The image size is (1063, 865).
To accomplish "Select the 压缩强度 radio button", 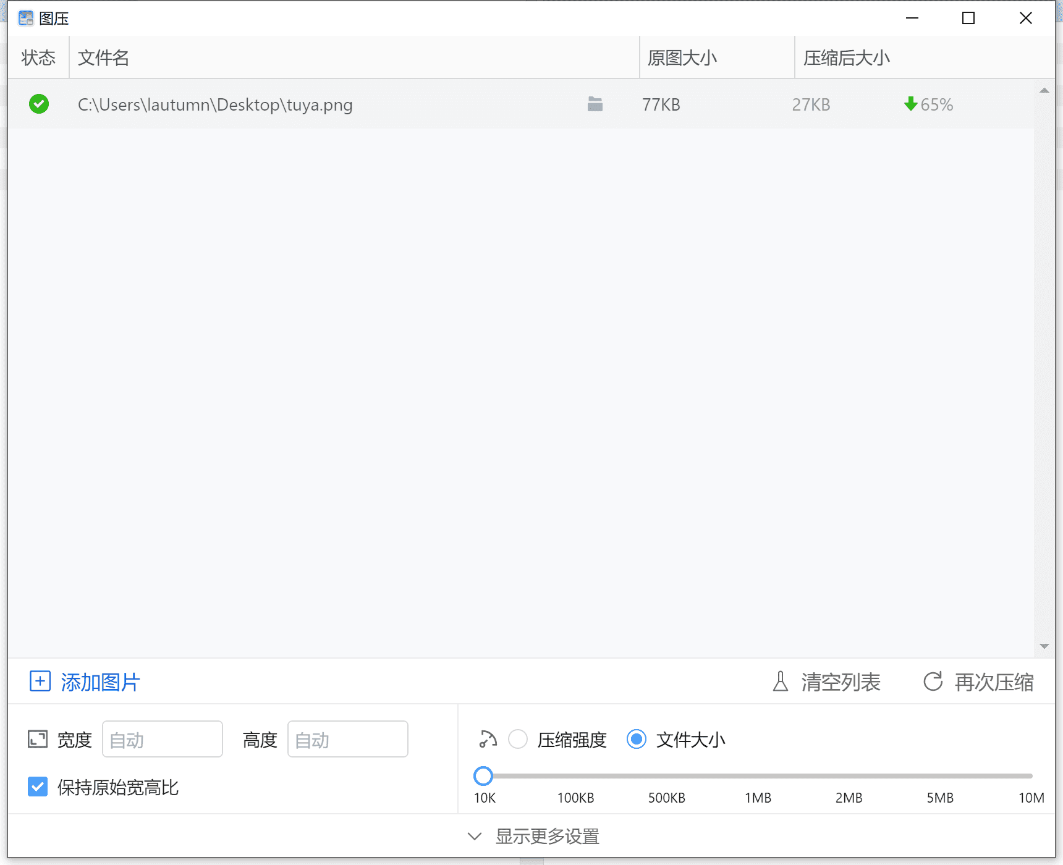I will point(518,739).
